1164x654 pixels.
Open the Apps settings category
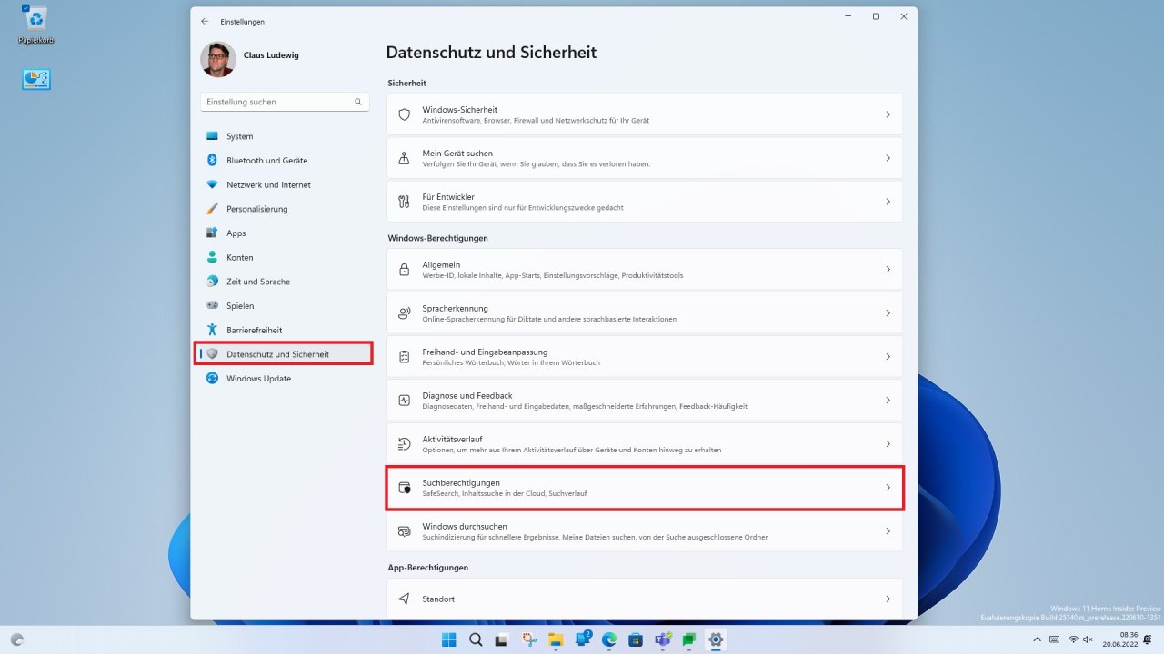(284, 233)
